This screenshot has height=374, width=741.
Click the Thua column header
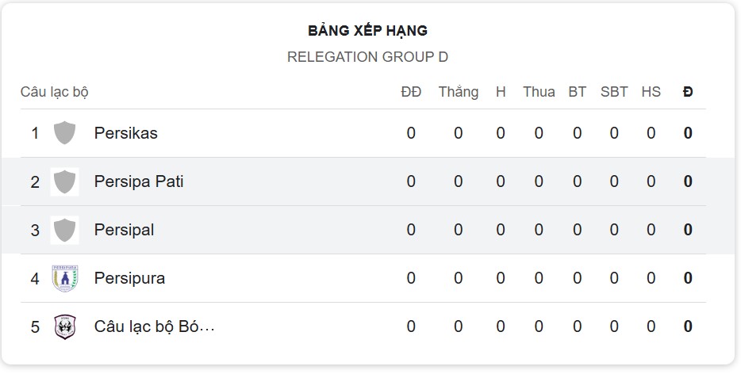click(x=539, y=92)
